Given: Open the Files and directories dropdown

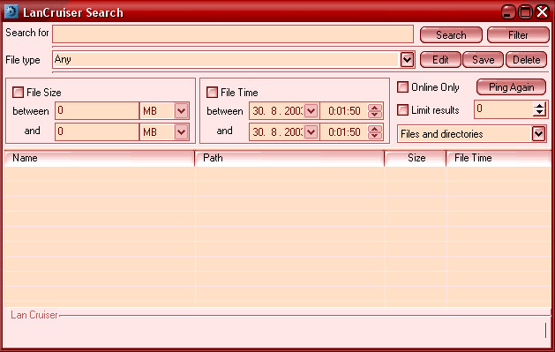Looking at the screenshot, I should [x=538, y=134].
